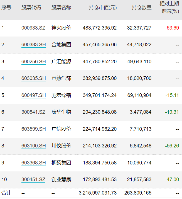Image resolution: width=182 pixels, height=199 pixels.
Task: Click the change value -47.00
Action: [x=172, y=179]
